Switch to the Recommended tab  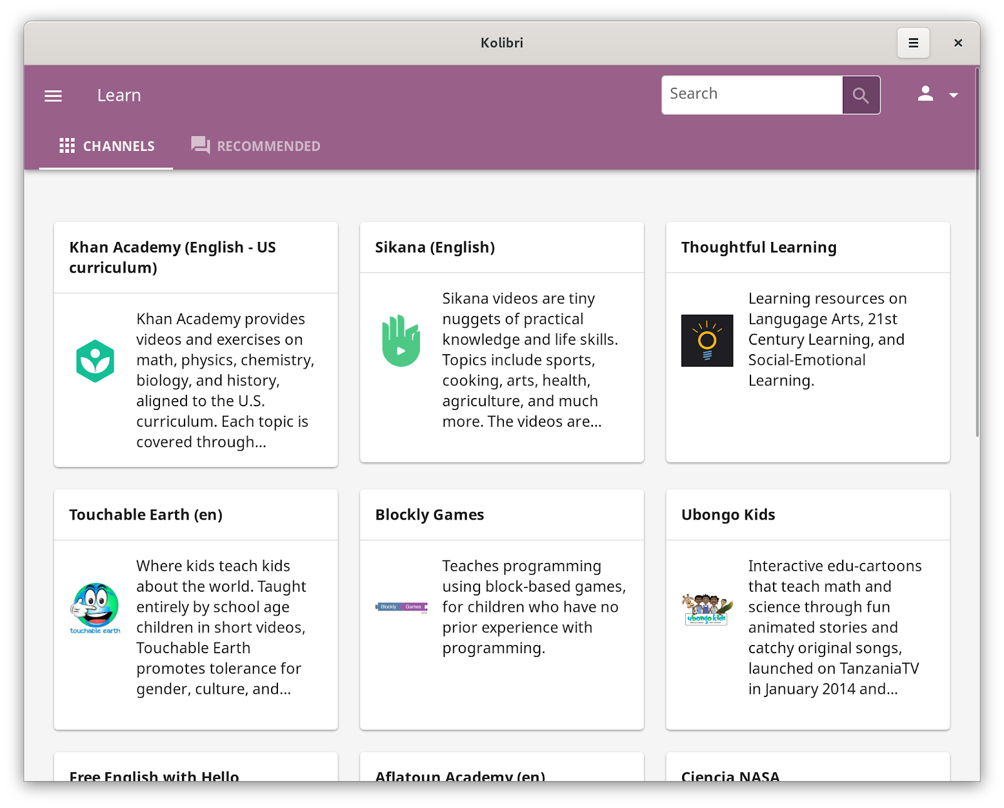coord(256,146)
